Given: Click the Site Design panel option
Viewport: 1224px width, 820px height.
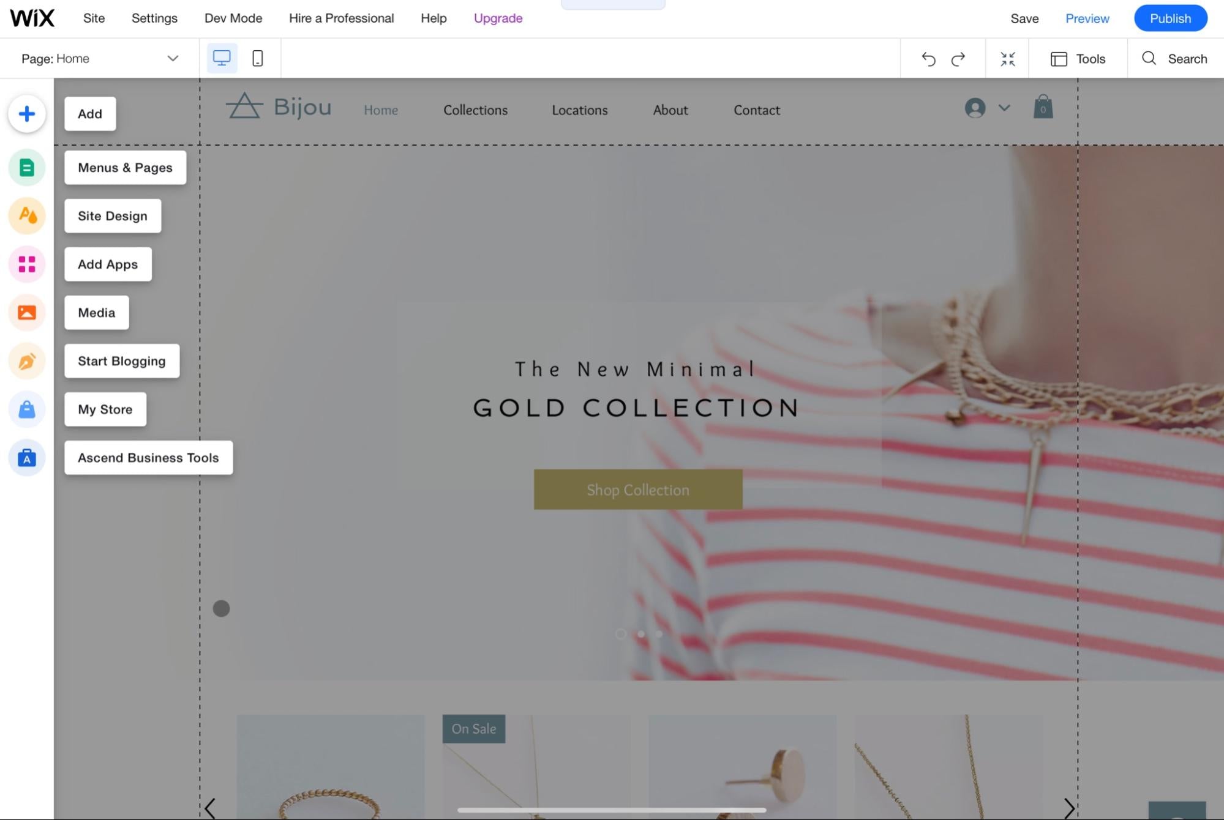Looking at the screenshot, I should pyautogui.click(x=111, y=215).
